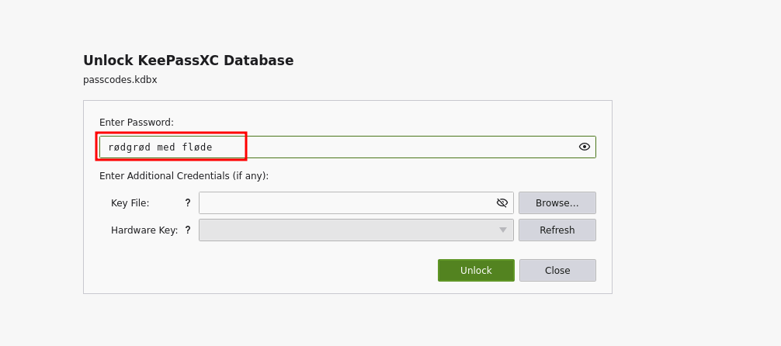
Task: Click the Unlock KeePassXC Database heading
Action: point(189,61)
